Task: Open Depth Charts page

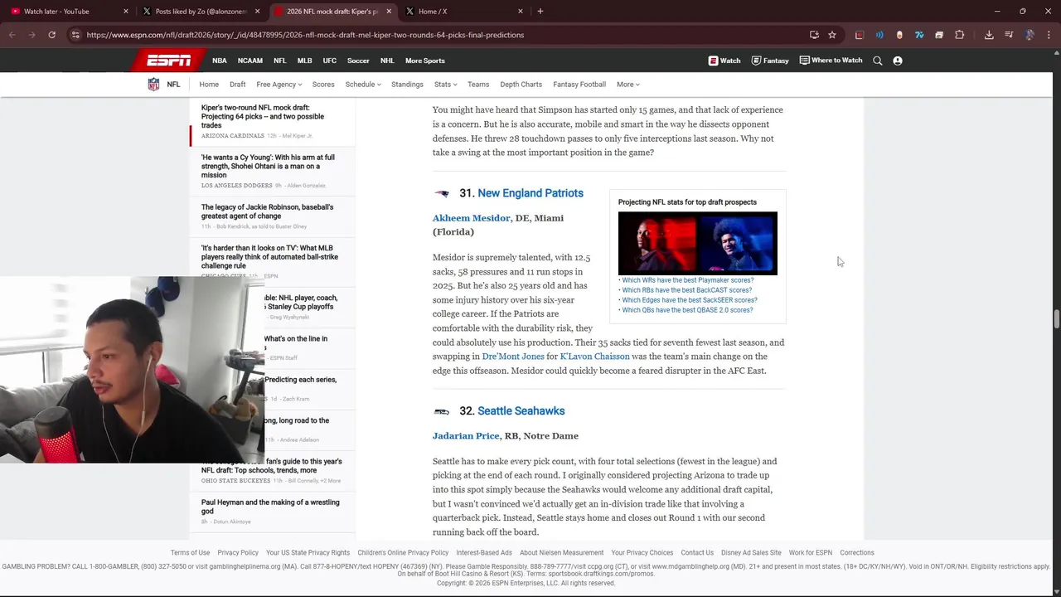Action: tap(521, 85)
